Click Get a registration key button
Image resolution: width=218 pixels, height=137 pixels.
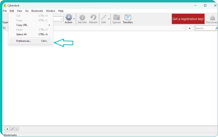pyautogui.click(x=188, y=19)
